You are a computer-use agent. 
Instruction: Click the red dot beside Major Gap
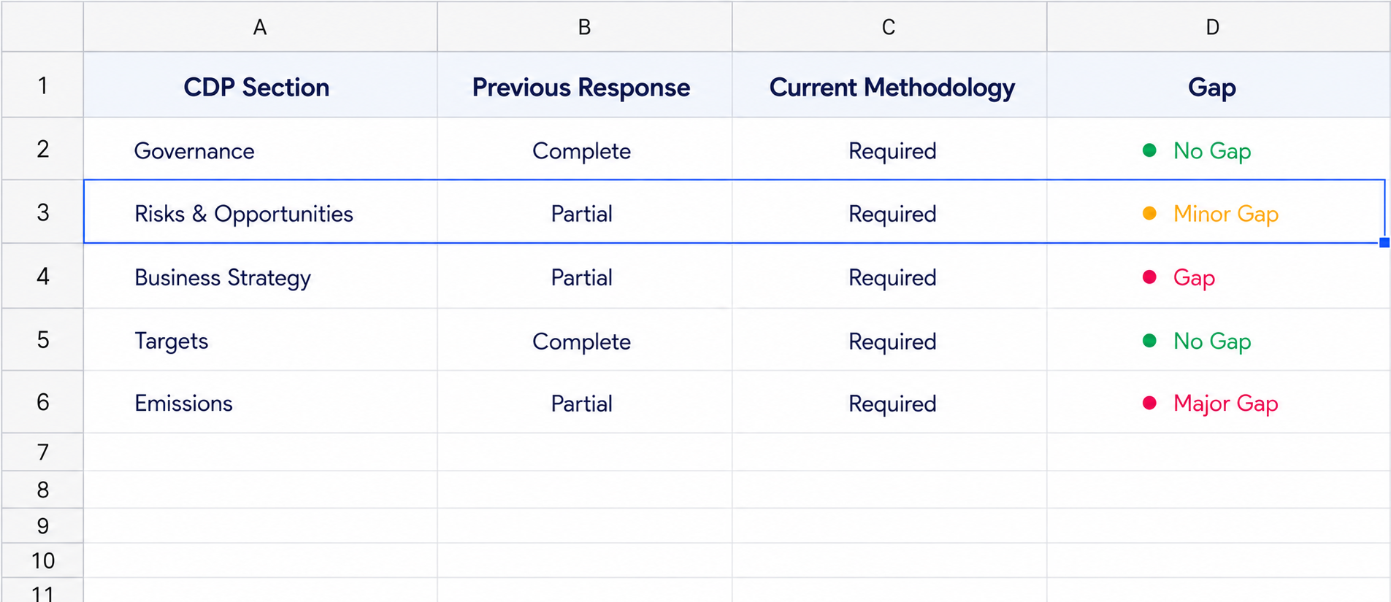[x=1149, y=403]
